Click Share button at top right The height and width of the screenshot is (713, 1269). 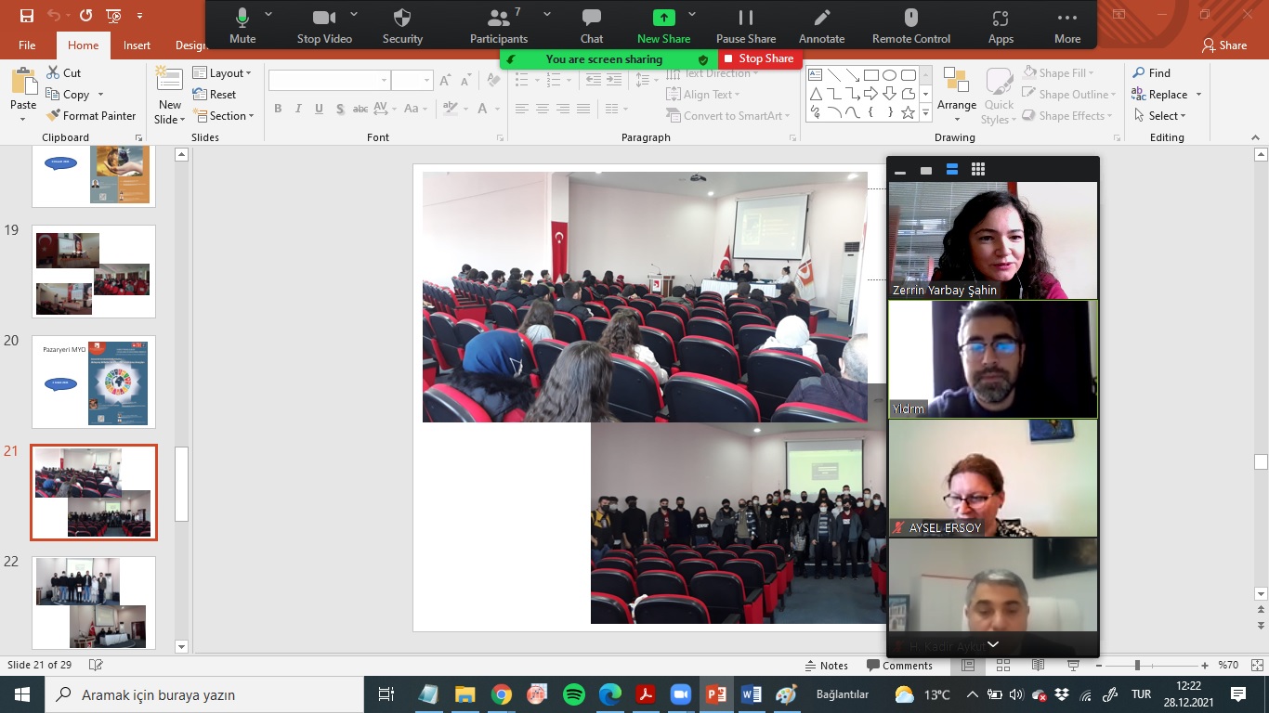tap(1224, 45)
